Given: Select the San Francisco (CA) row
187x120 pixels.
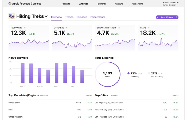Looking at the screenshot, I should (137, 117).
